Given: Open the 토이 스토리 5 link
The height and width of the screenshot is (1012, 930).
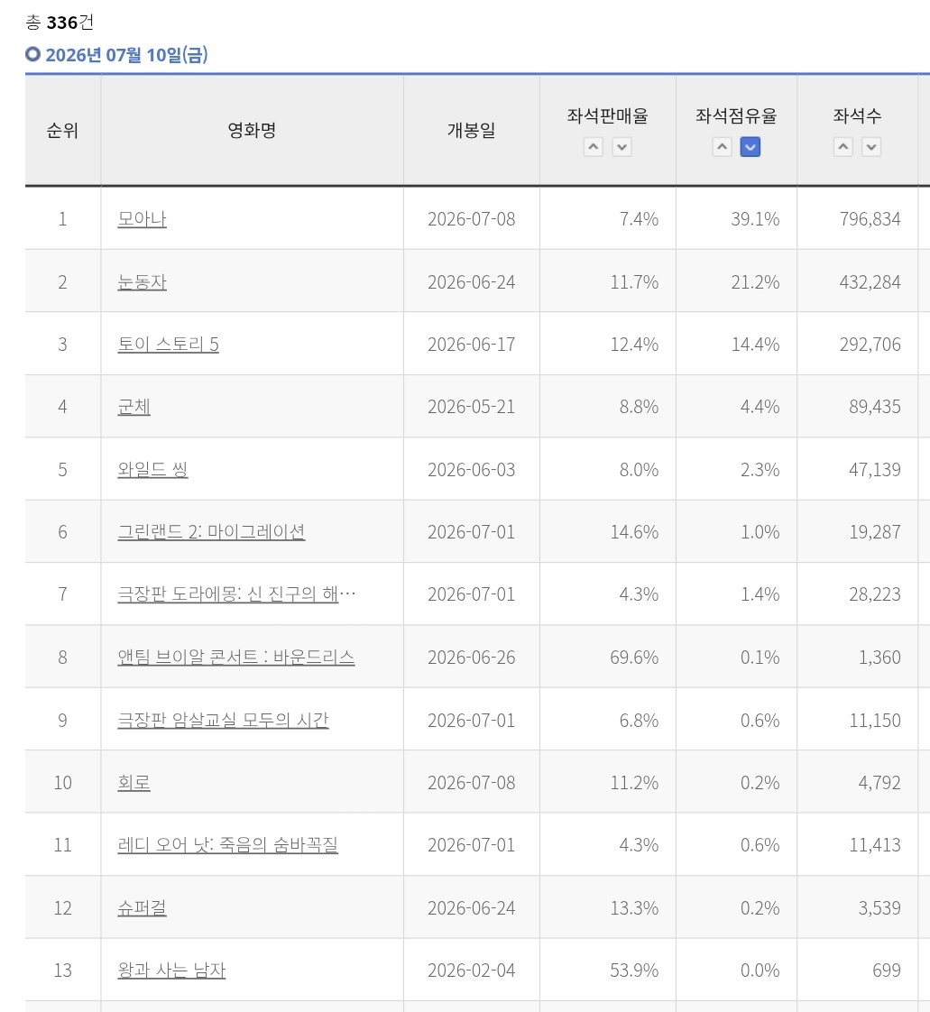Looking at the screenshot, I should tap(168, 344).
